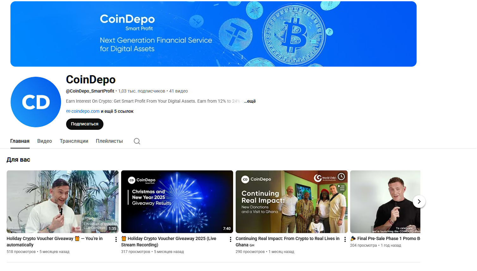
Task: Open options menu for Continuing Real Impact video
Action: point(345,239)
